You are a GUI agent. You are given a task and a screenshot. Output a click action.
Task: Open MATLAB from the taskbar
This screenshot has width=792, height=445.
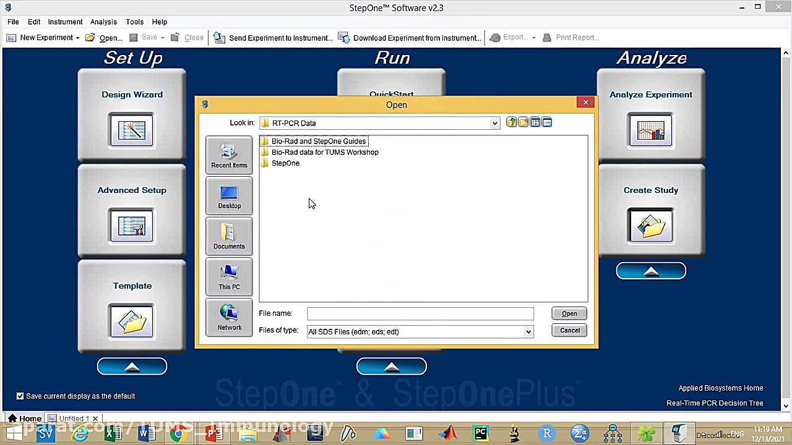point(447,433)
